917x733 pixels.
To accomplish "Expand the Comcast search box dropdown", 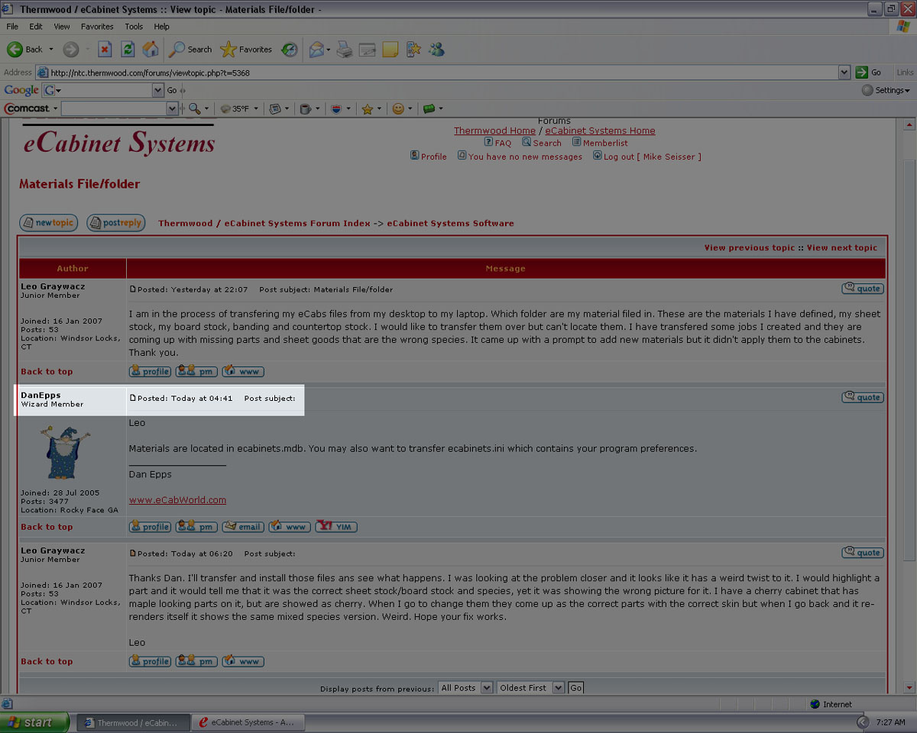I will click(172, 108).
